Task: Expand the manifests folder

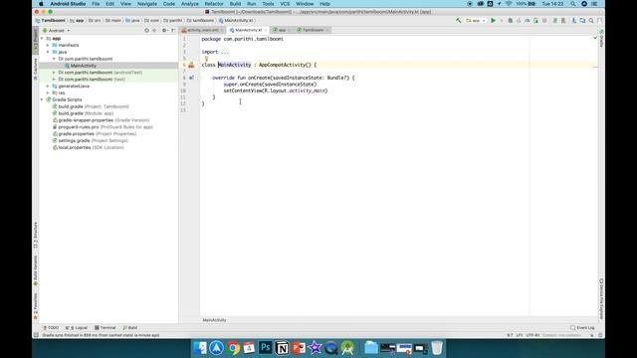Action: tap(48, 45)
